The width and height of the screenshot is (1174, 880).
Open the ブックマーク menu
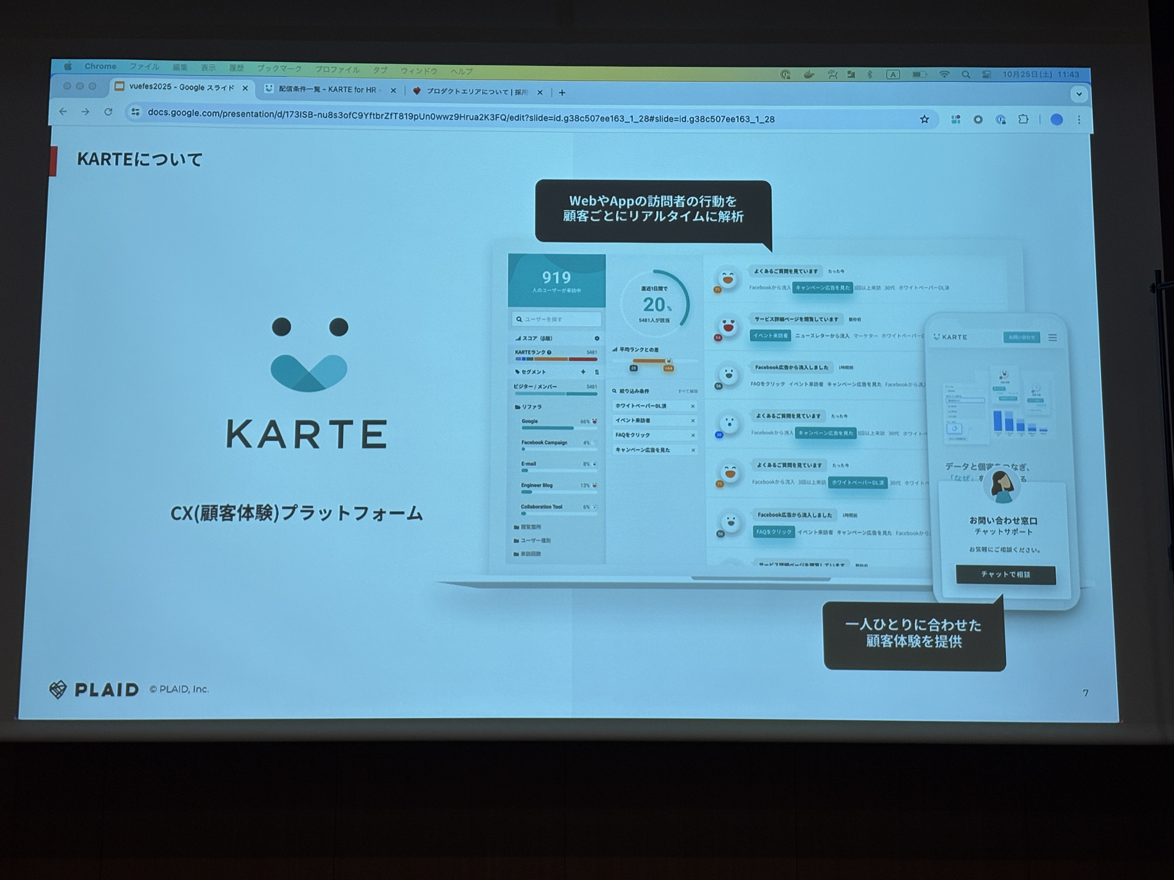279,68
